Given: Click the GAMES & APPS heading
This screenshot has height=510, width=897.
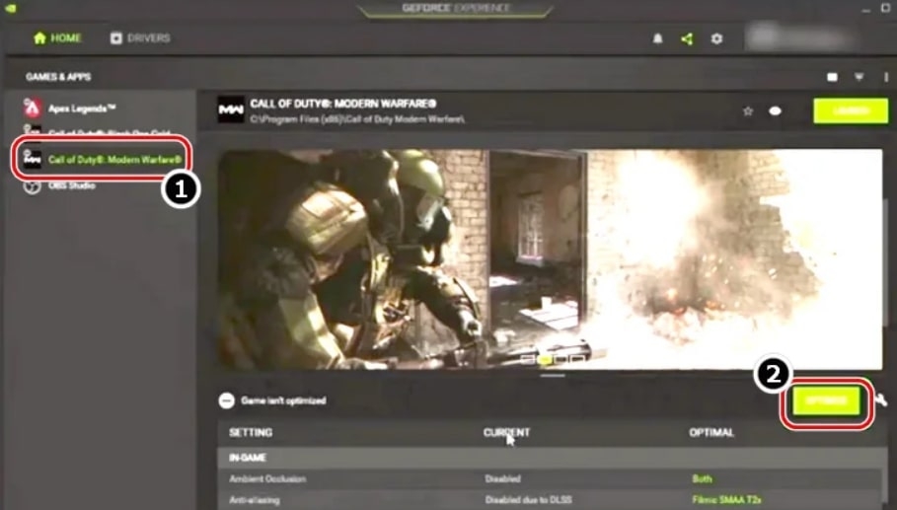Looking at the screenshot, I should click(x=58, y=77).
